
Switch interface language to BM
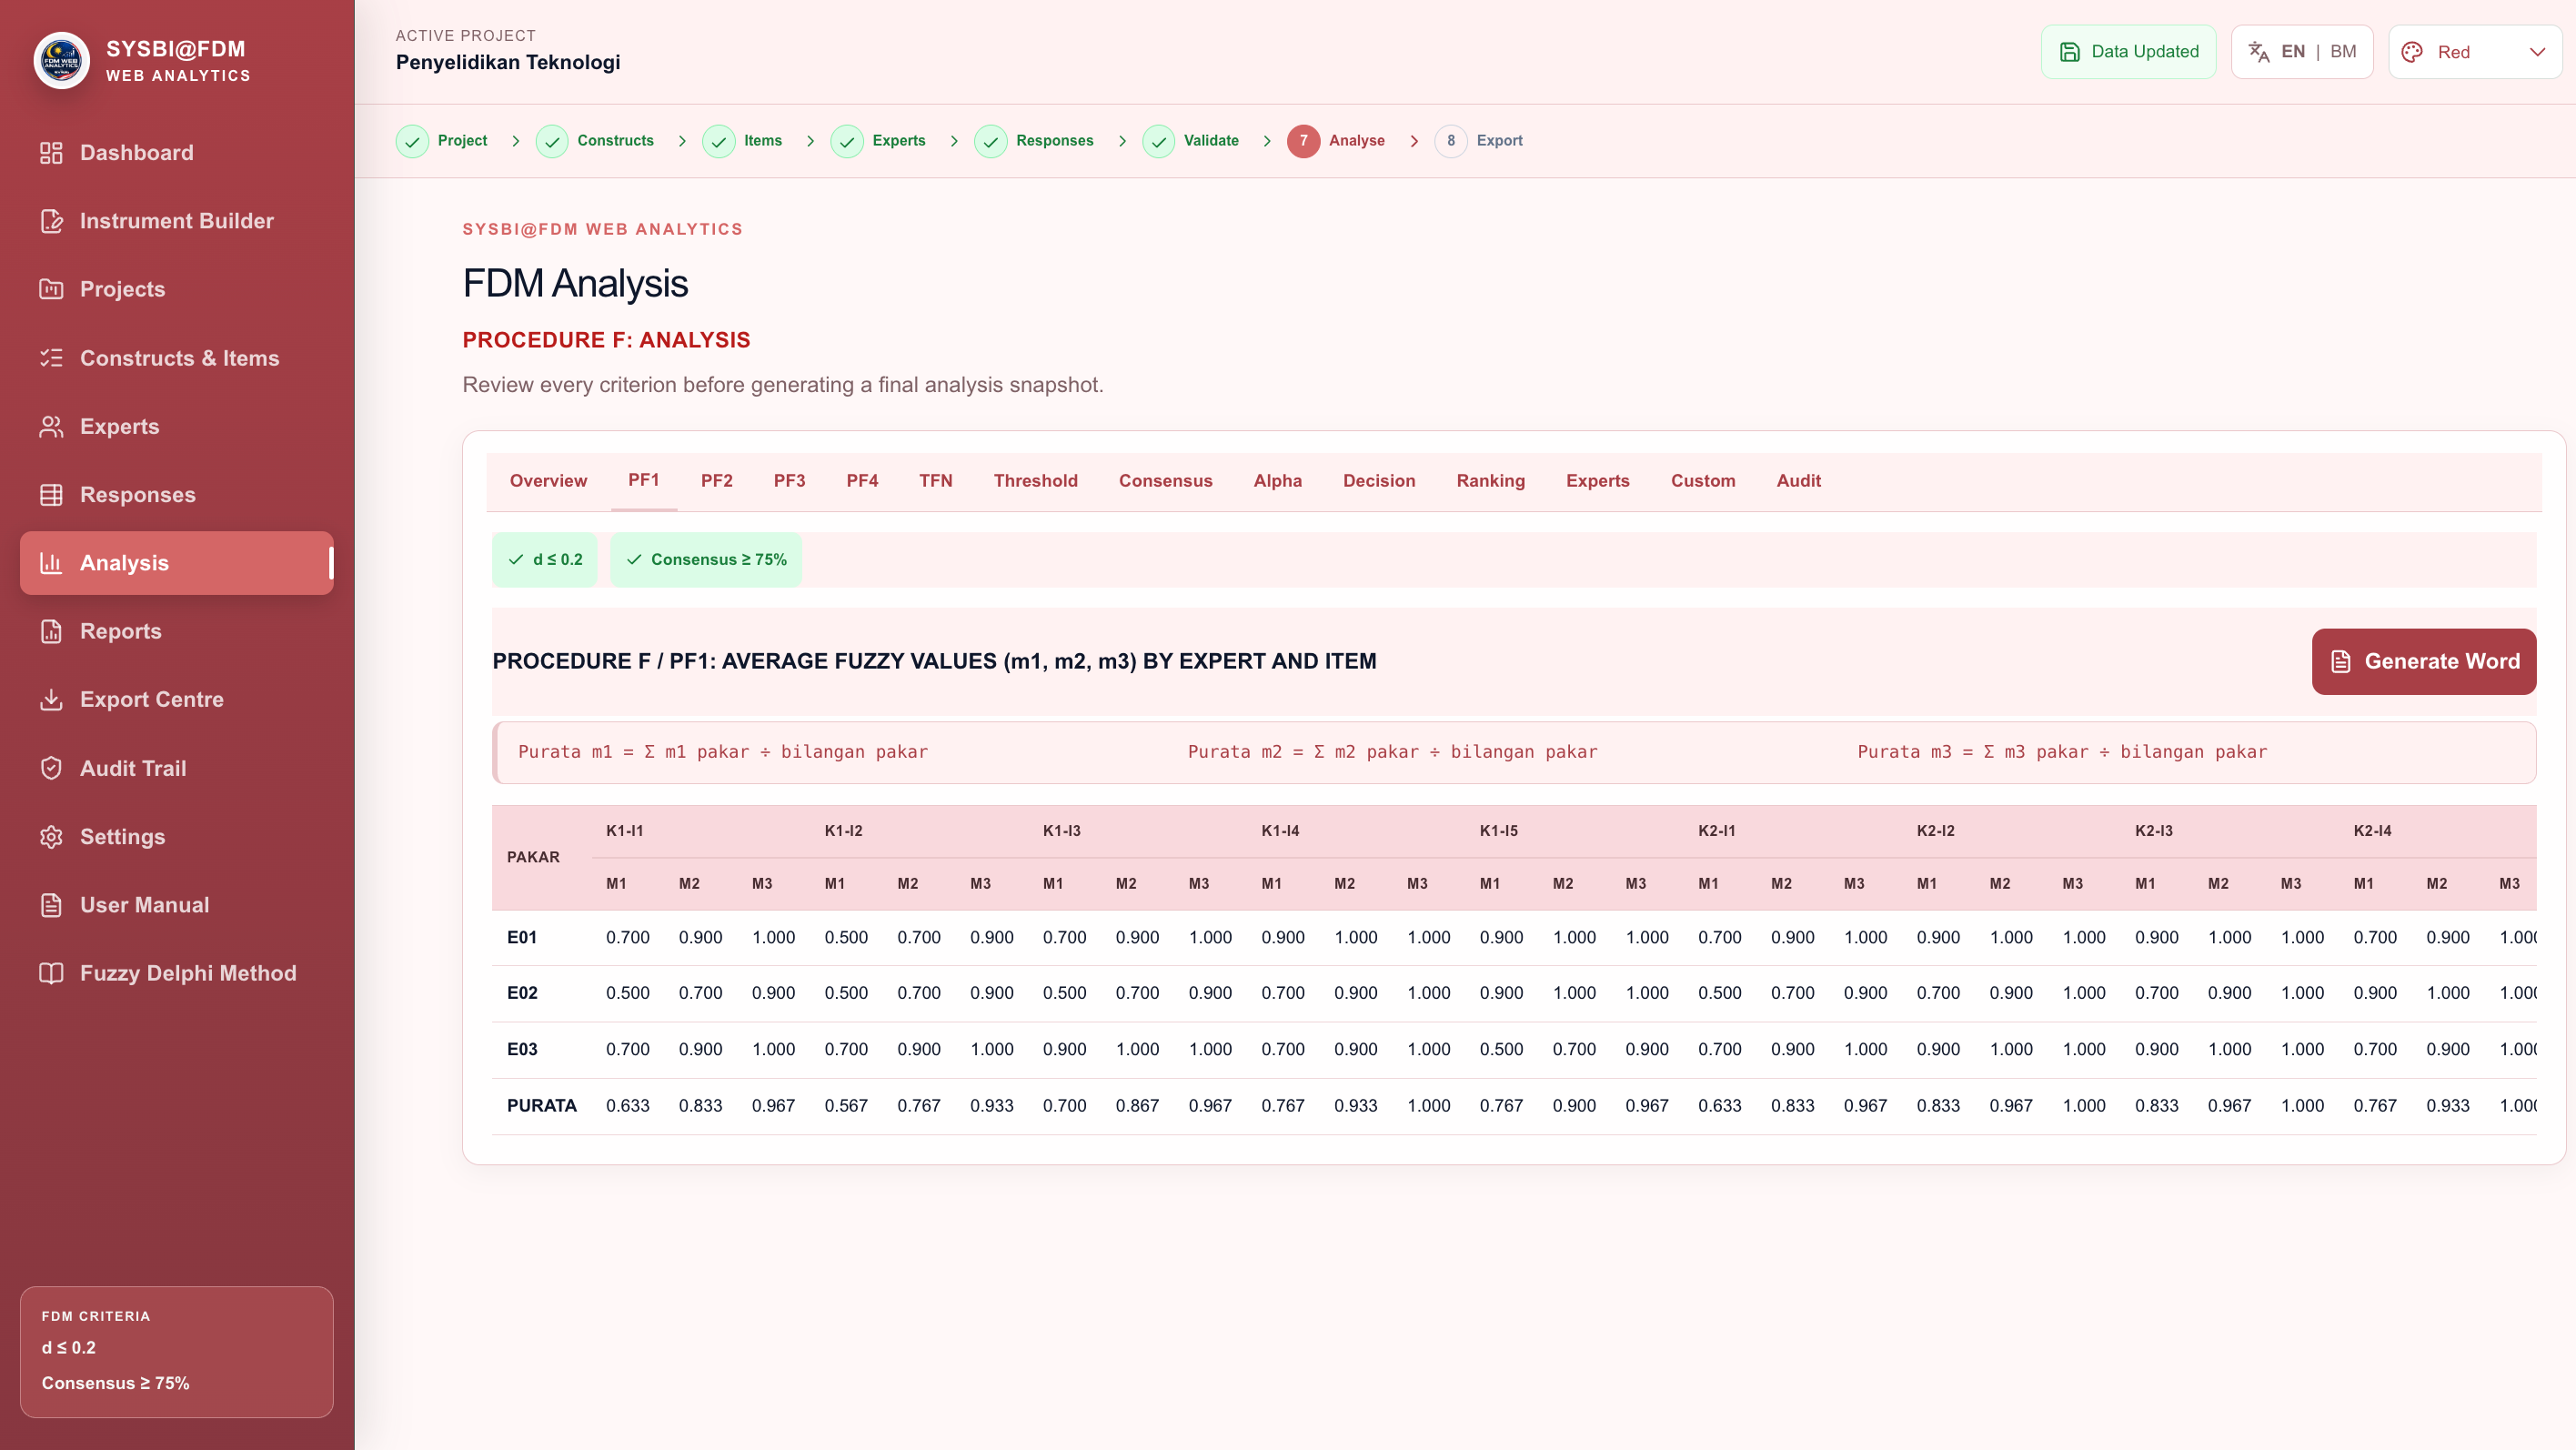(2343, 52)
